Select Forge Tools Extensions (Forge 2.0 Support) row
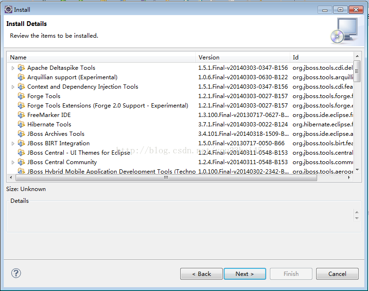 pyautogui.click(x=180, y=105)
